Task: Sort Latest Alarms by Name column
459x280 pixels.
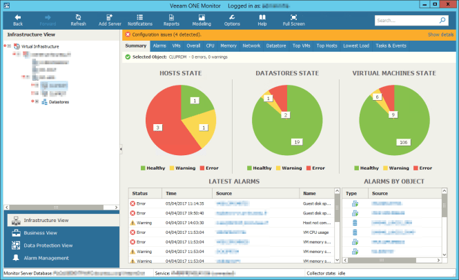Action: point(317,193)
